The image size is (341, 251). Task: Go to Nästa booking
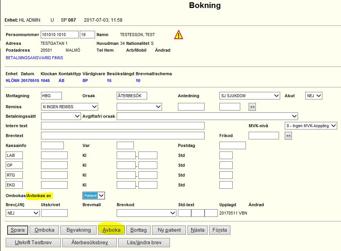click(x=197, y=230)
